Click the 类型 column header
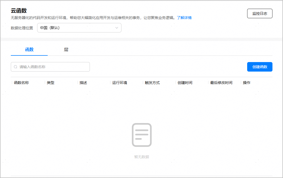This screenshot has width=283, height=178. (51, 83)
